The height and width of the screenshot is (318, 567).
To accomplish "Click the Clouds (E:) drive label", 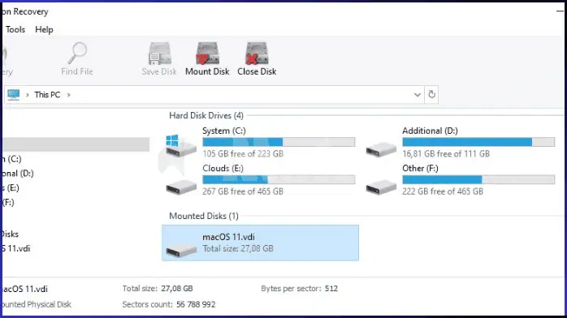I will click(x=223, y=168).
